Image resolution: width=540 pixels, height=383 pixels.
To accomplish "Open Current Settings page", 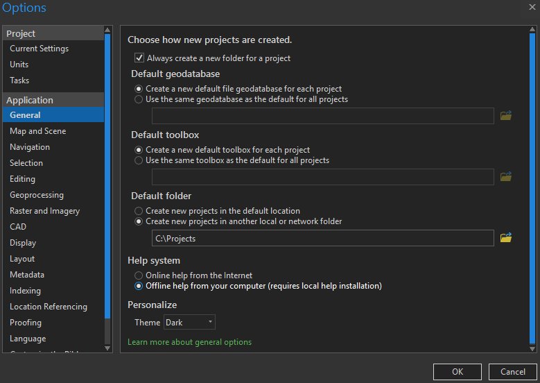I will (x=53, y=49).
